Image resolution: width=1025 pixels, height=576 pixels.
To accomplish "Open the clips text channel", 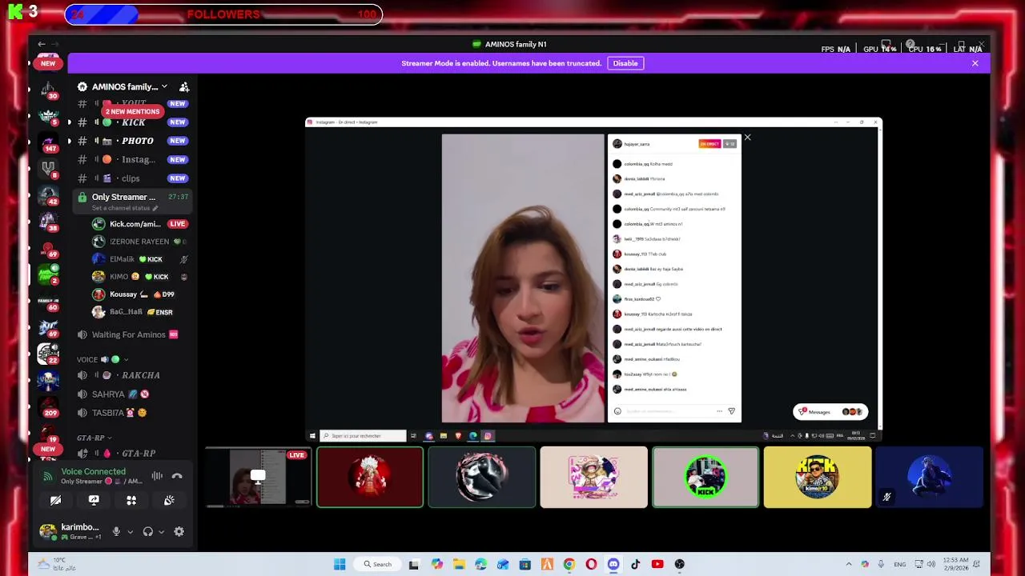I will (133, 178).
